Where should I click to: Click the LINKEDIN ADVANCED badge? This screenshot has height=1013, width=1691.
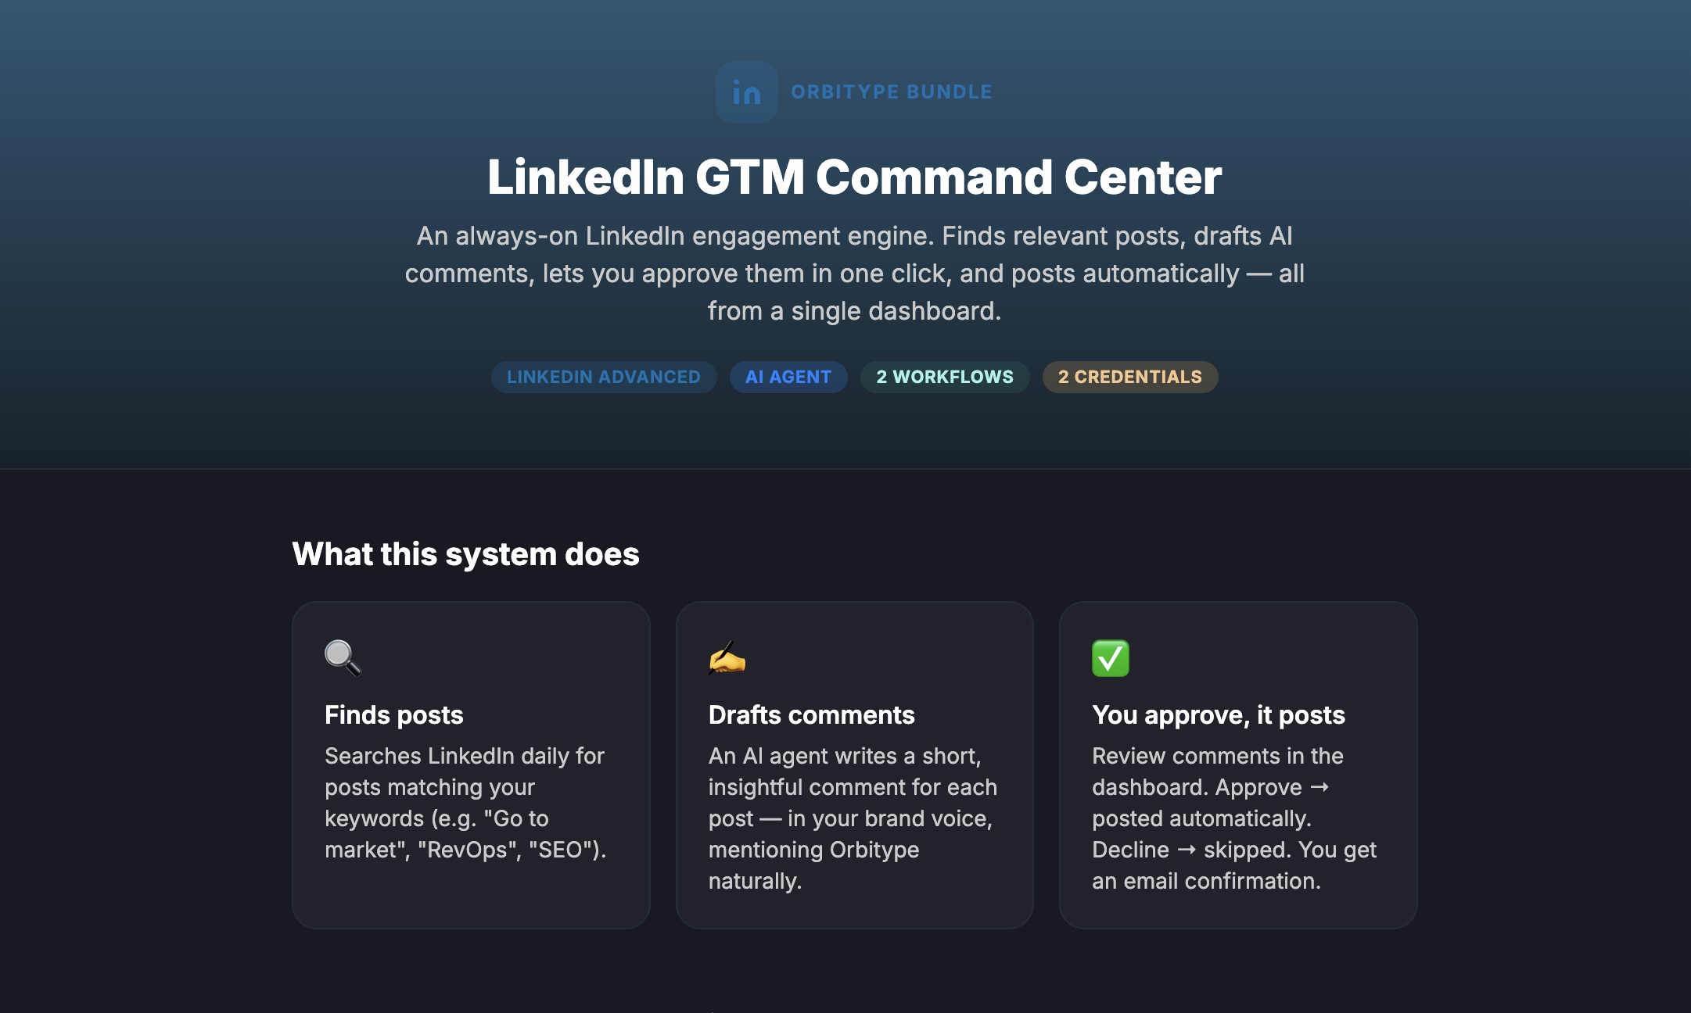(x=604, y=377)
